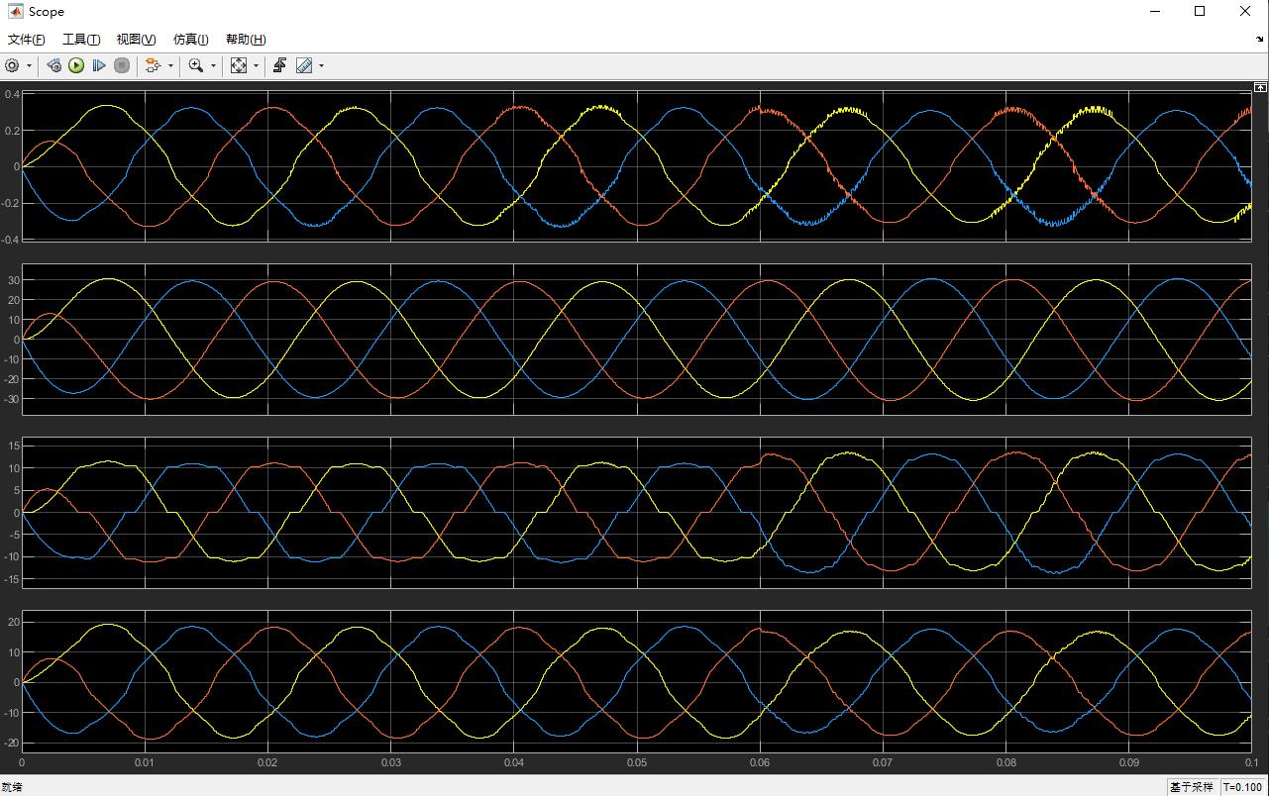
Task: Open the scope configuration properties gear
Action: (12, 65)
